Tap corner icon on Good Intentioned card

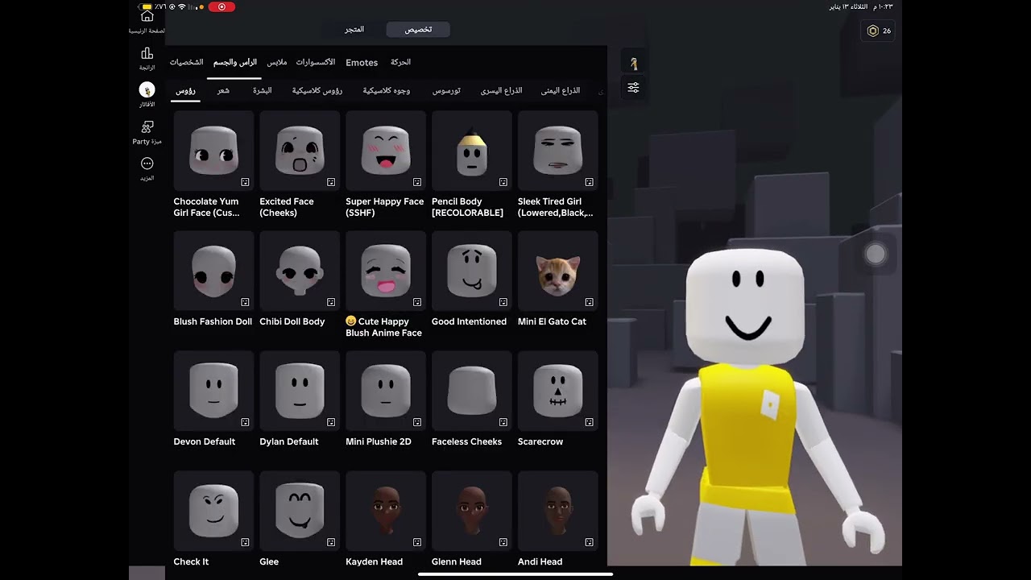click(503, 302)
